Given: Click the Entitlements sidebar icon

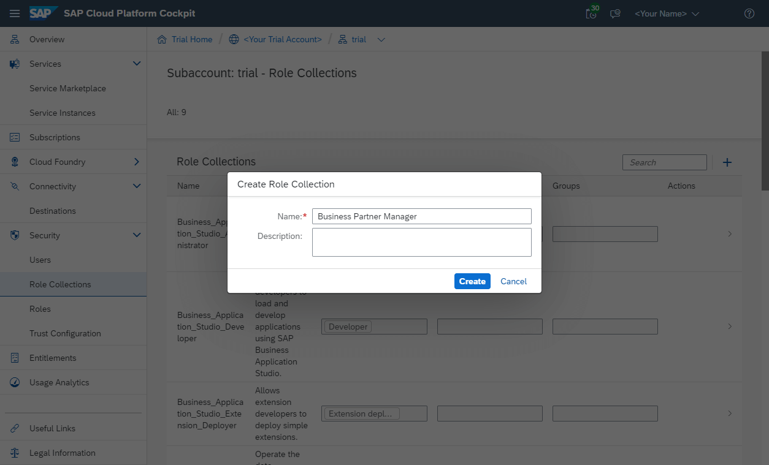Looking at the screenshot, I should point(15,358).
